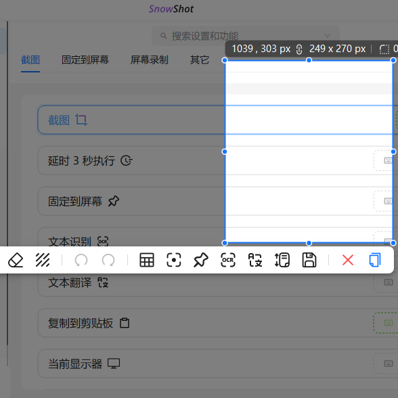Save the screenshot with the floppy disk icon
This screenshot has height=398, width=398.
[309, 260]
